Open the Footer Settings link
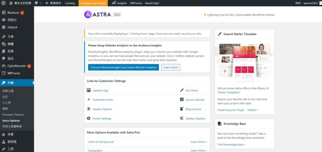The width and height of the screenshot is (322, 152). (x=102, y=119)
